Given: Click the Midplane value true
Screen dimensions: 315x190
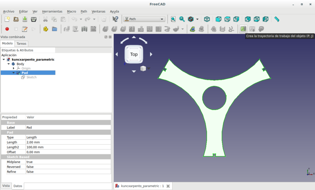Looking at the screenshot, I should point(68,162).
